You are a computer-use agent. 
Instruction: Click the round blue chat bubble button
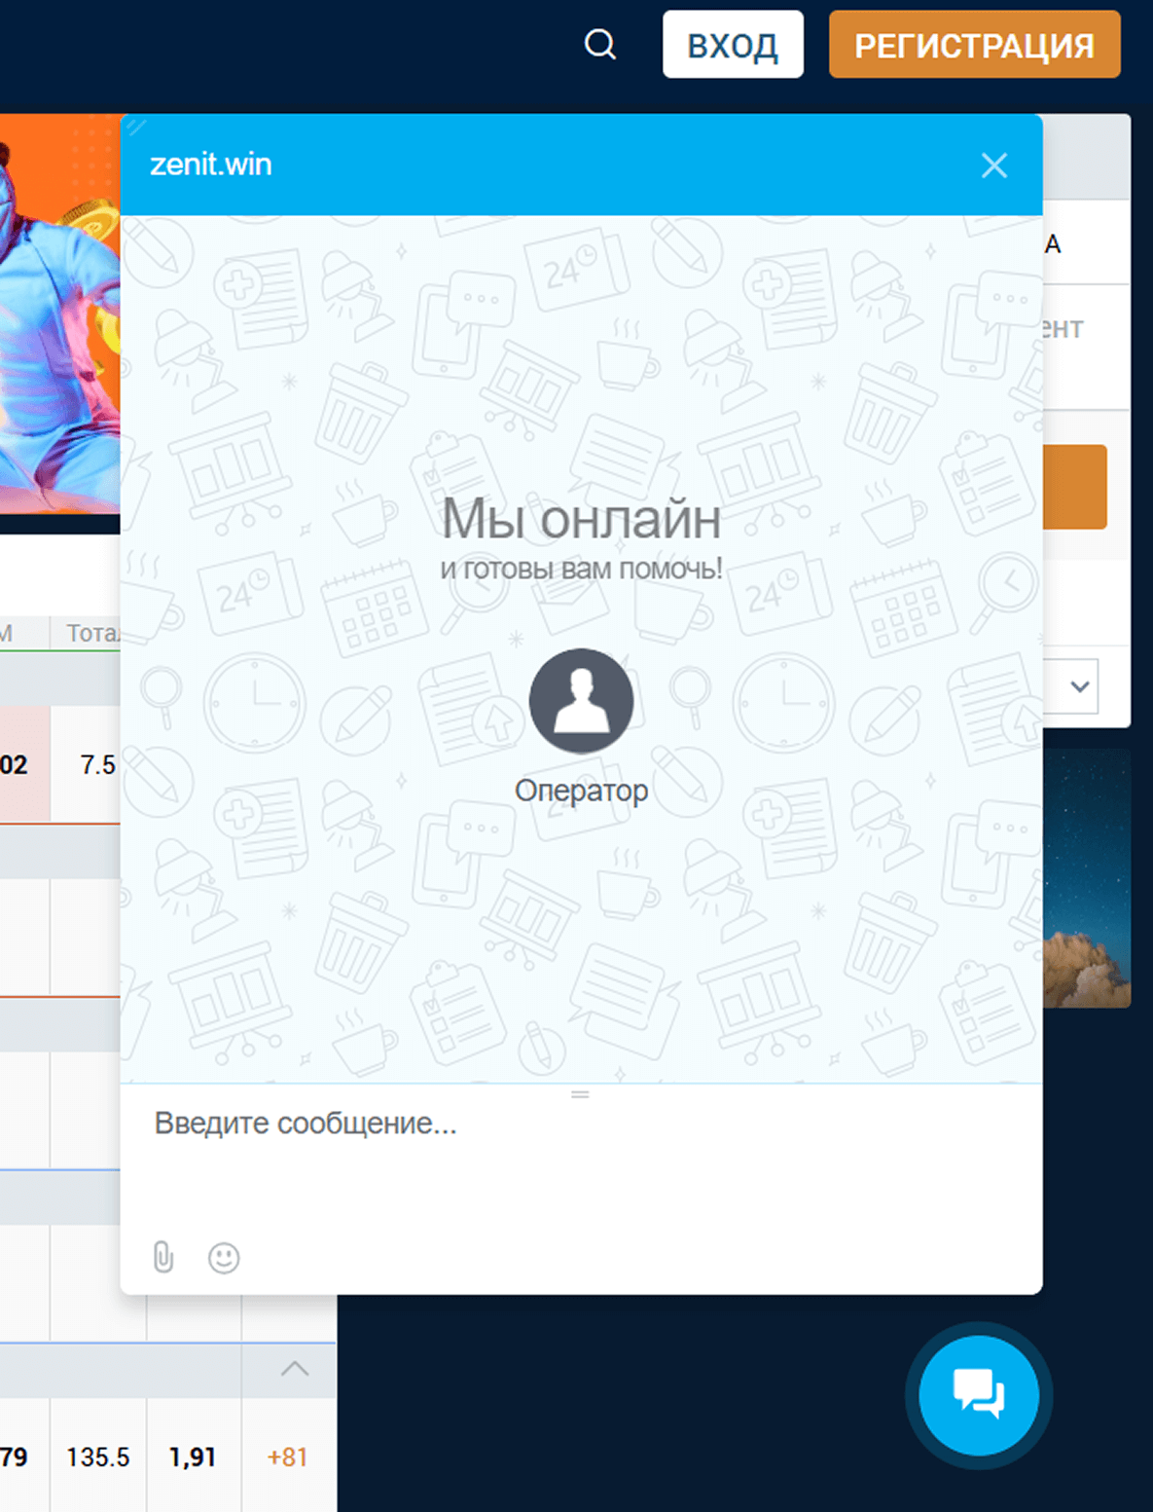[978, 1394]
